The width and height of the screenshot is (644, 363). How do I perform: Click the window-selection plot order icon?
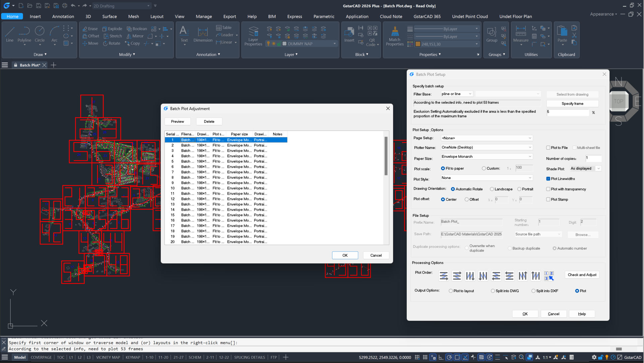click(549, 276)
